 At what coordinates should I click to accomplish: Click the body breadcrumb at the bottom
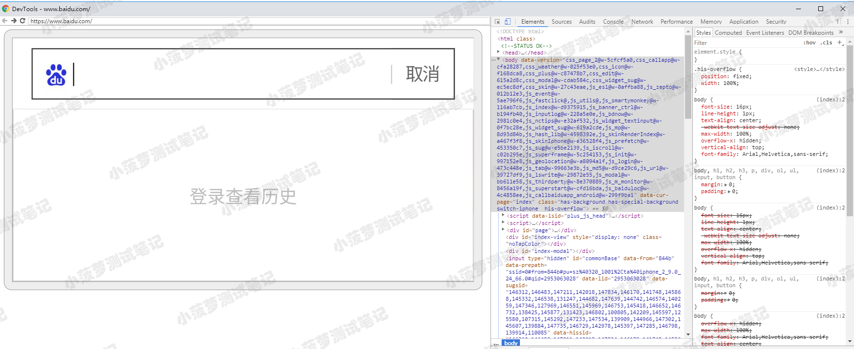[x=511, y=343]
